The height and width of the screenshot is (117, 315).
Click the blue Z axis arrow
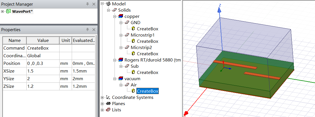[220, 10]
